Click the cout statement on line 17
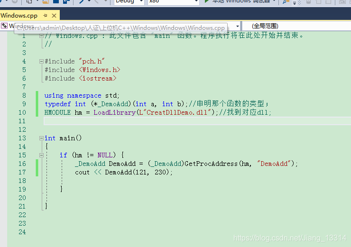Screen dimensions: 351x247 coord(124,172)
